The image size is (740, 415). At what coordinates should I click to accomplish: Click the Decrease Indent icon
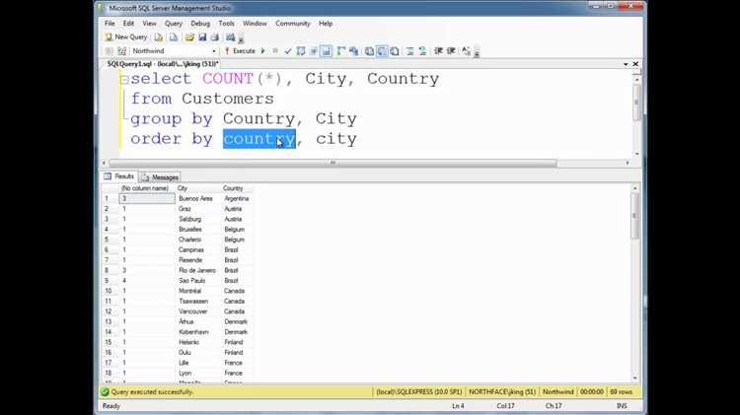[438, 51]
